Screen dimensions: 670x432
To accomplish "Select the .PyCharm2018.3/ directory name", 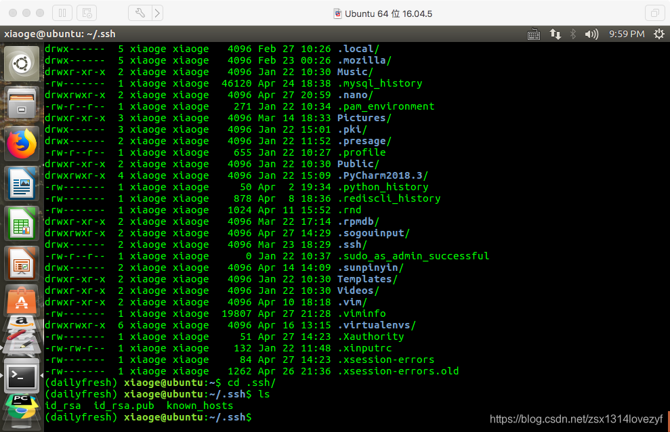I will click(383, 175).
